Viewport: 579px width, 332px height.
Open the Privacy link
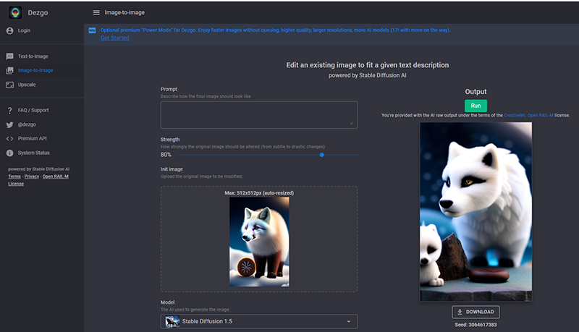32,176
